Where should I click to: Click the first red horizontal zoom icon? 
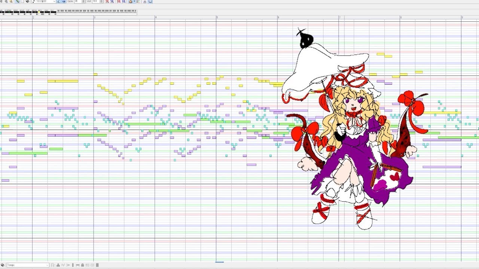tap(107, 1)
